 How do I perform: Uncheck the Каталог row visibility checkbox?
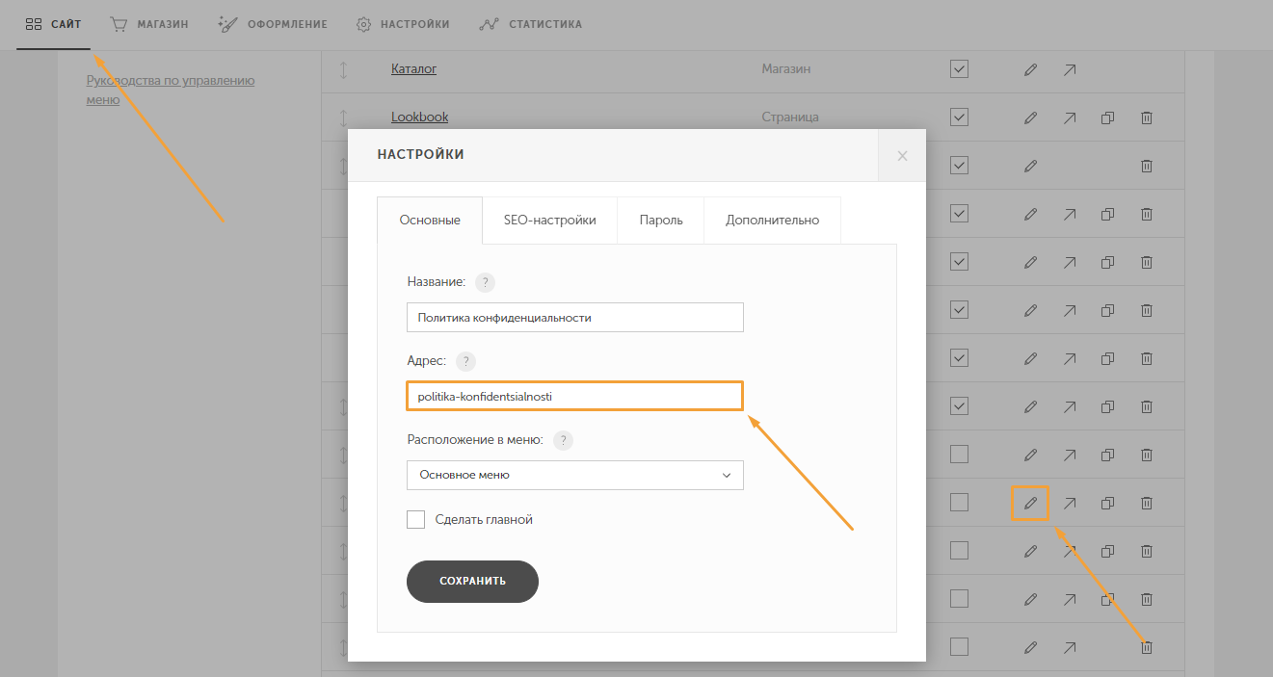tap(959, 69)
